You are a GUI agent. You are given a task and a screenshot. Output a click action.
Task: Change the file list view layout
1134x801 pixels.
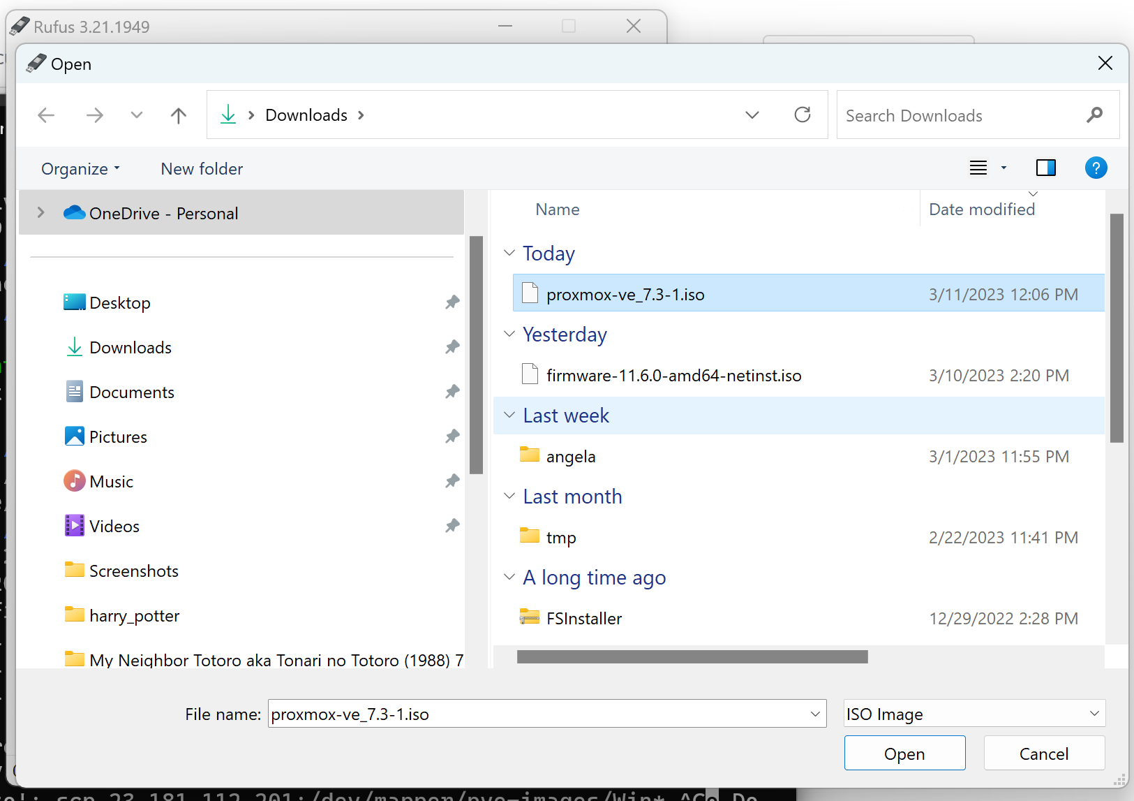(978, 168)
